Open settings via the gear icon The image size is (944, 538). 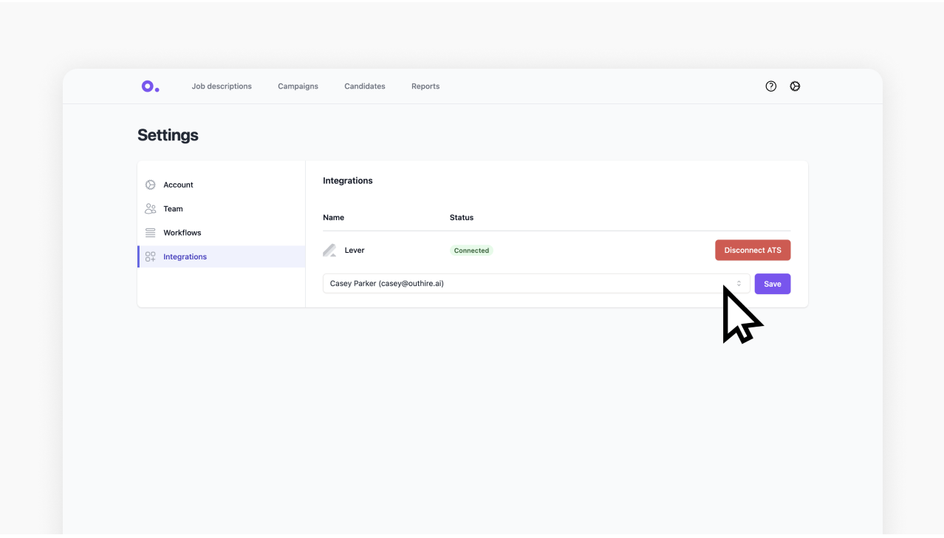(795, 86)
